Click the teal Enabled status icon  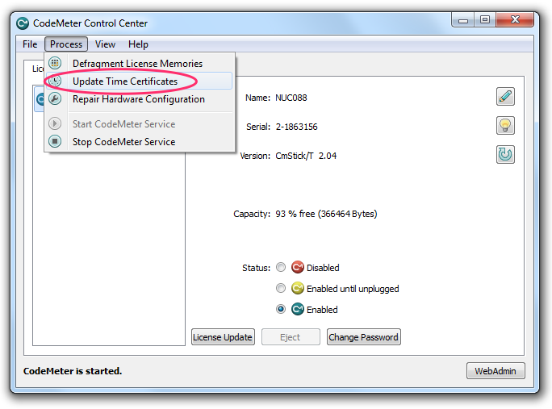click(298, 310)
